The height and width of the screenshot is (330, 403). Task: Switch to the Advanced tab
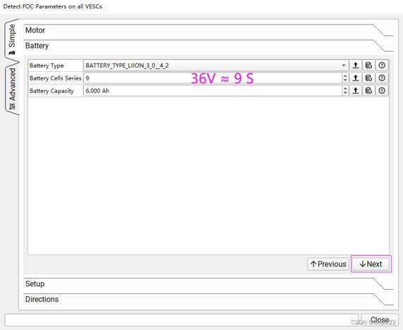pos(12,88)
